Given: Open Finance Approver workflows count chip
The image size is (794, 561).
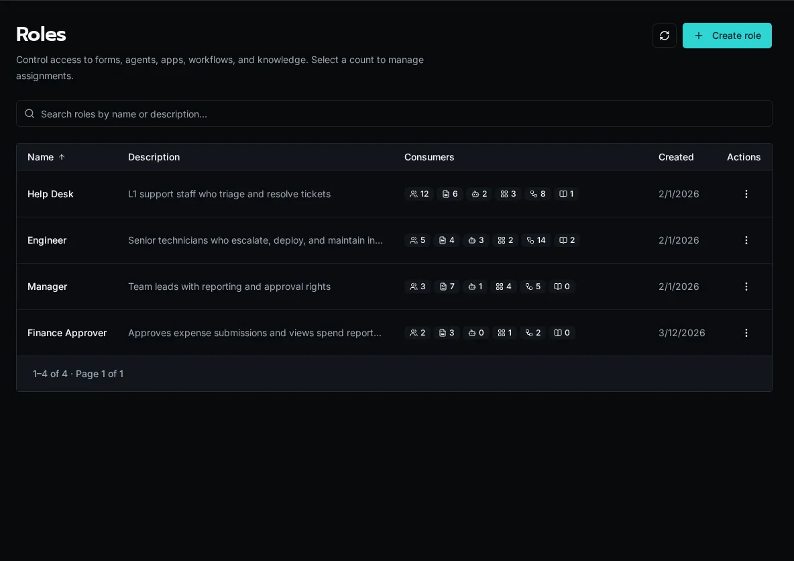Looking at the screenshot, I should pyautogui.click(x=532, y=333).
